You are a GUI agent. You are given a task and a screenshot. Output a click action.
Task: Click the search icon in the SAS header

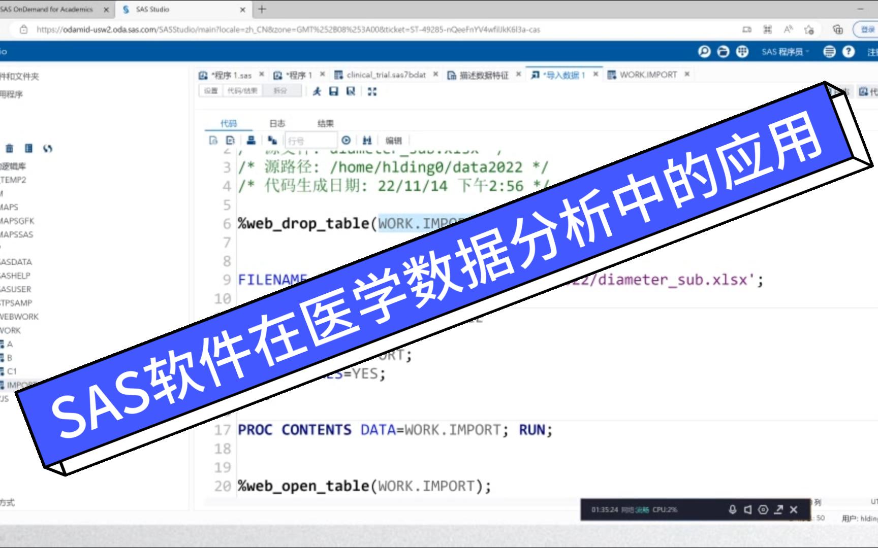pos(704,51)
